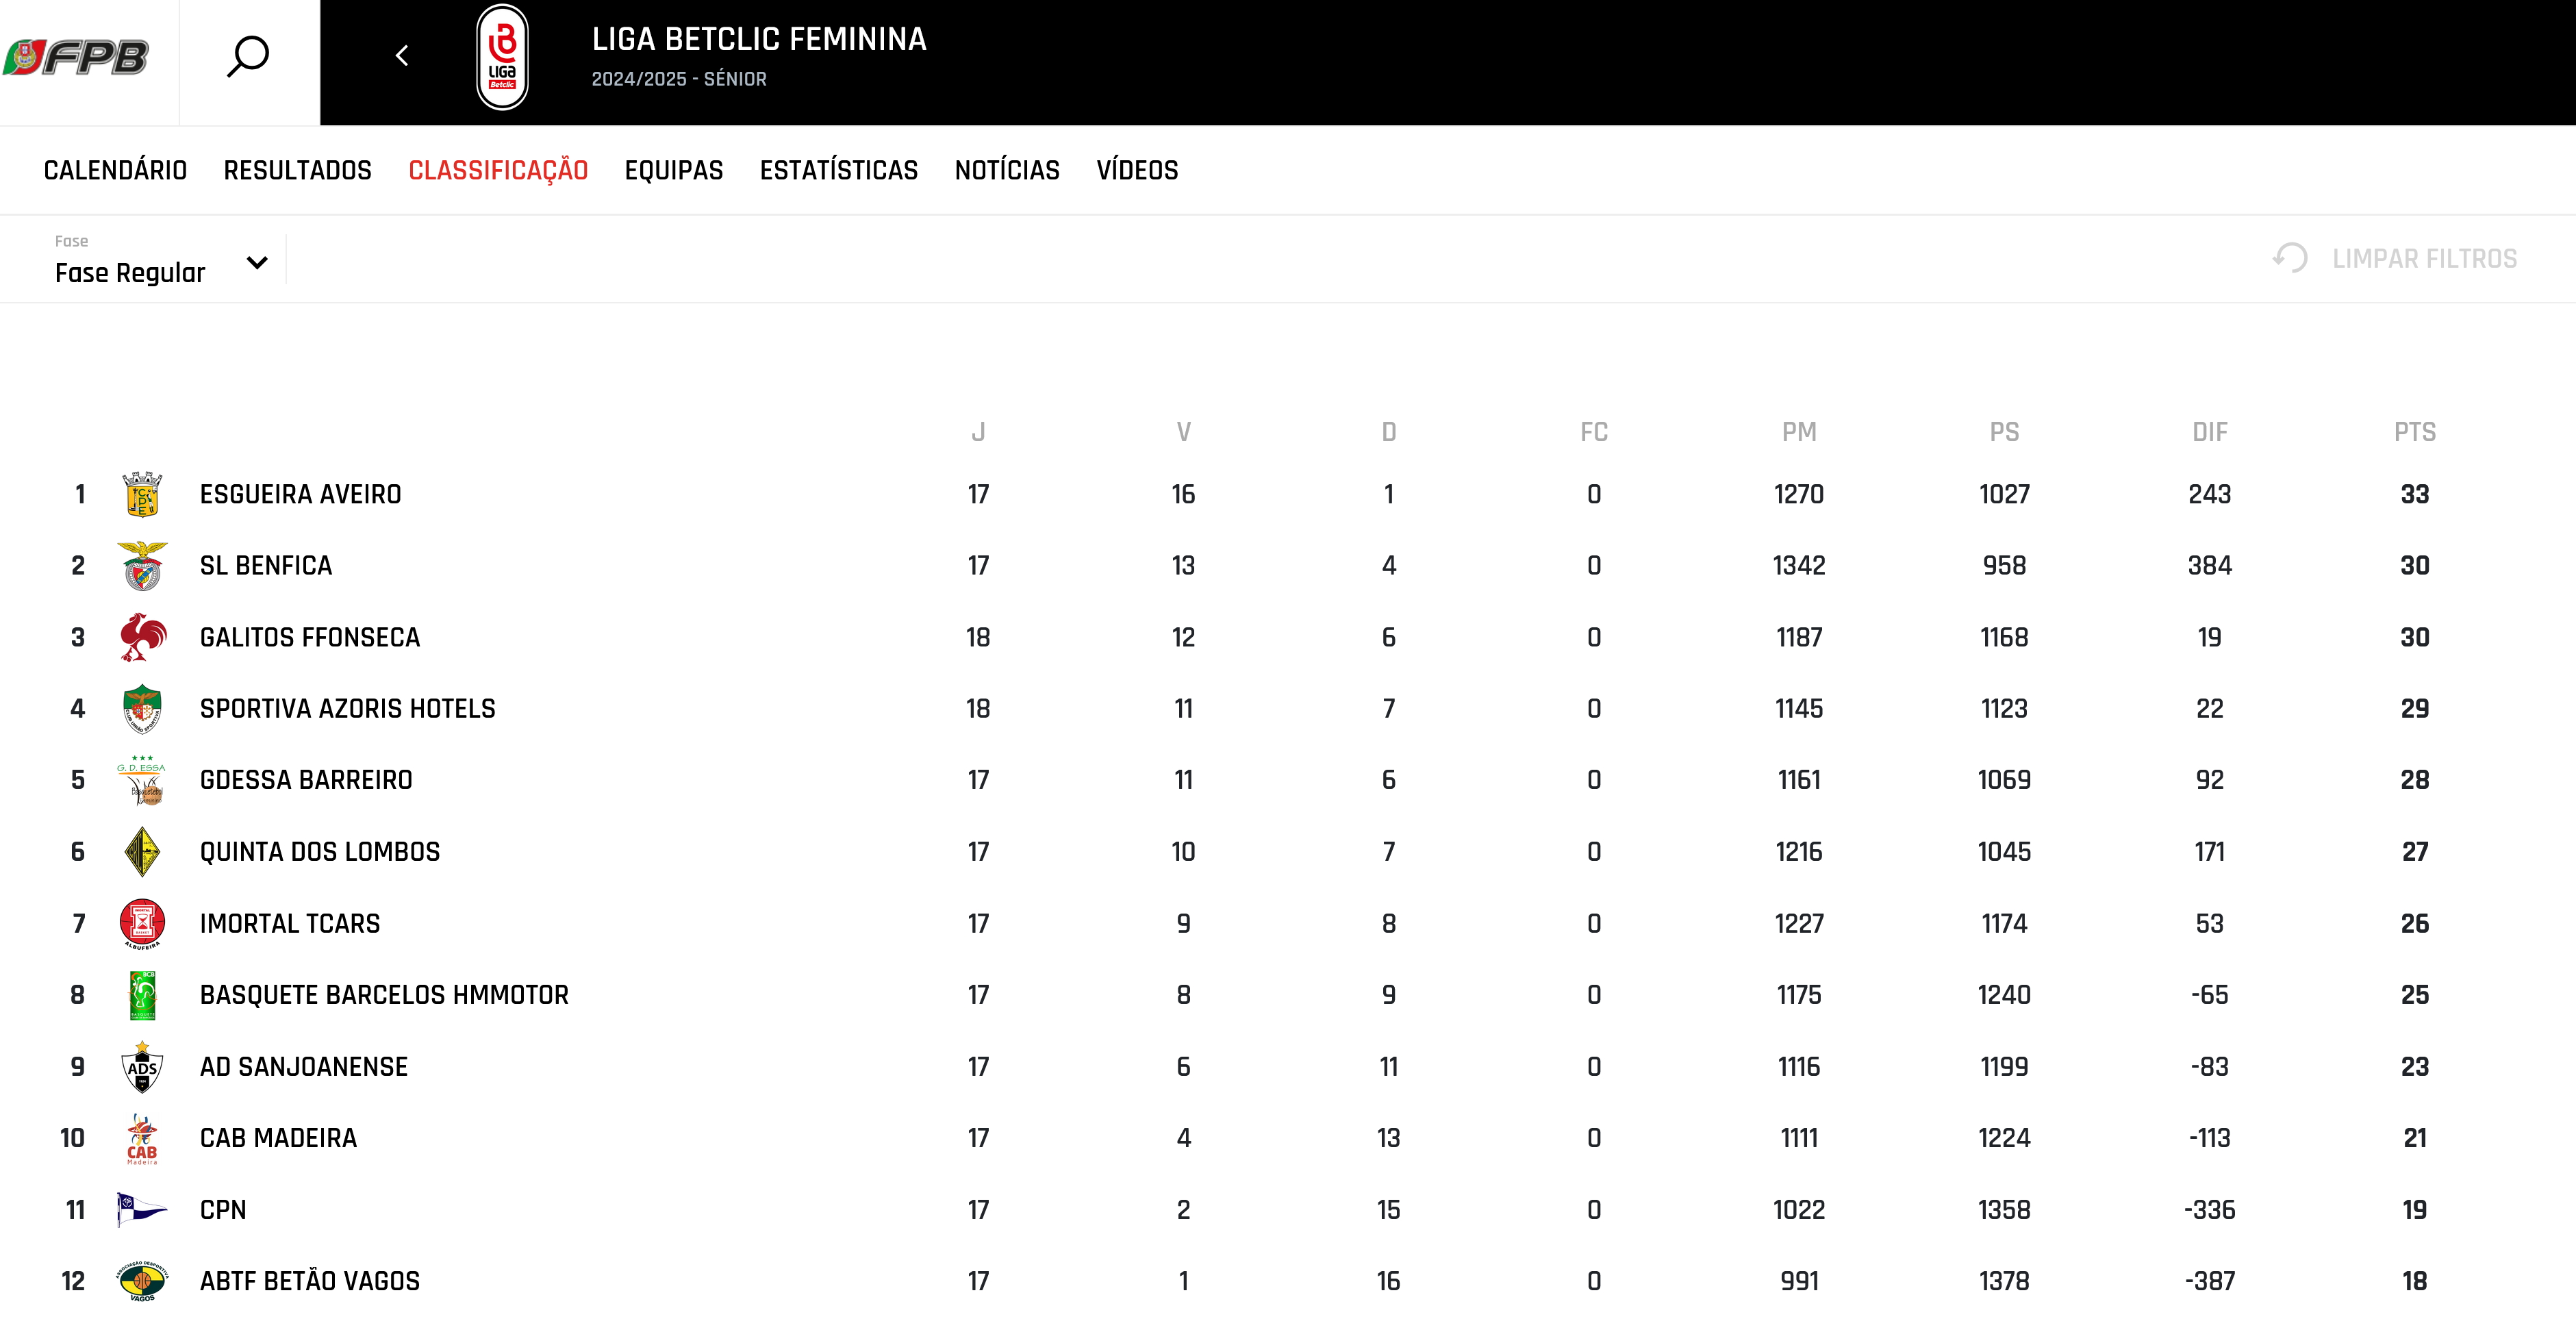2576x1332 pixels.
Task: Open the Resultados tab
Action: pyautogui.click(x=297, y=170)
